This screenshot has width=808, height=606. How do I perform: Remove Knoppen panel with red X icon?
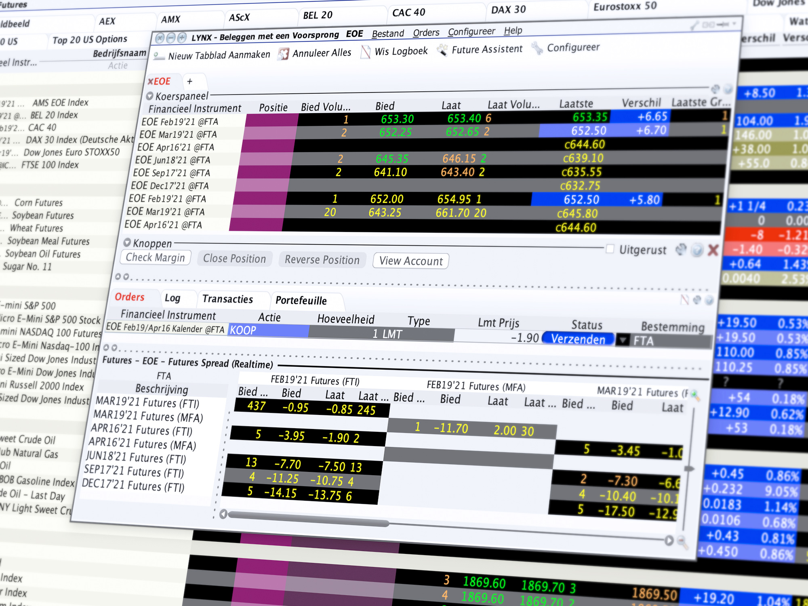click(x=713, y=250)
